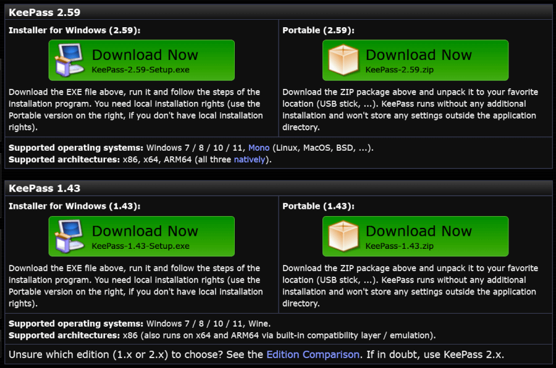Click the KeePass-2.59.zip file name
The height and width of the screenshot is (368, 556).
point(400,70)
